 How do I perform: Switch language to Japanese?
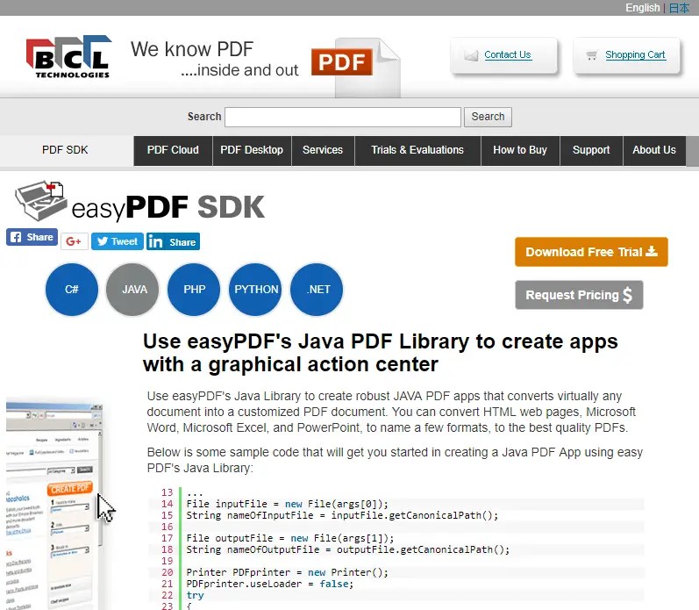pos(680,8)
